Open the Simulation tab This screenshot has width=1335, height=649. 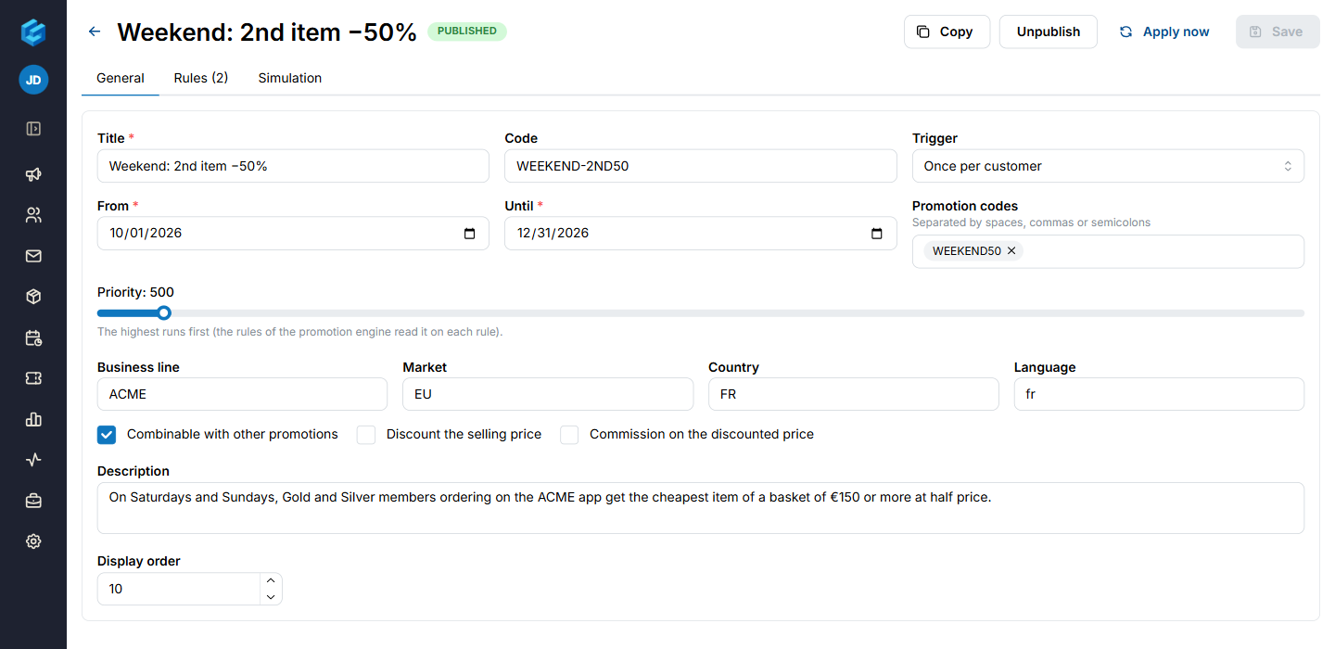point(290,78)
